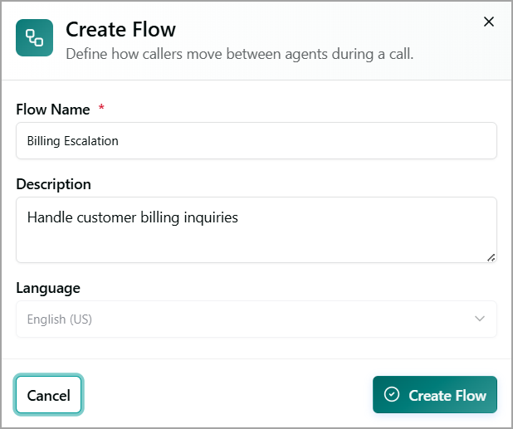
Task: Click the "Create Flow" dialog title
Action: coord(120,29)
